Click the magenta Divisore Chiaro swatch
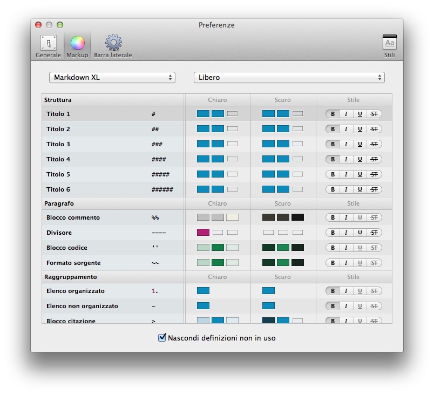This screenshot has height=395, width=434. tap(203, 233)
